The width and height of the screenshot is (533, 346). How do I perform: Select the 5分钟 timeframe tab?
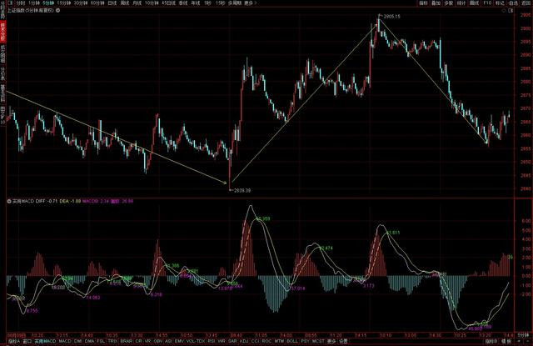48,3
